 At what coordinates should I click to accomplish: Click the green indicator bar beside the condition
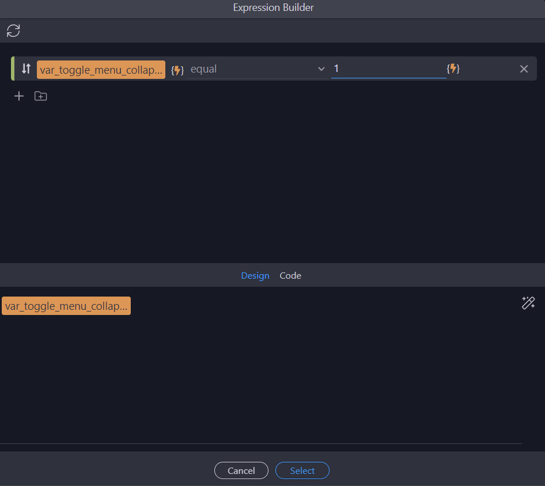(x=12, y=69)
